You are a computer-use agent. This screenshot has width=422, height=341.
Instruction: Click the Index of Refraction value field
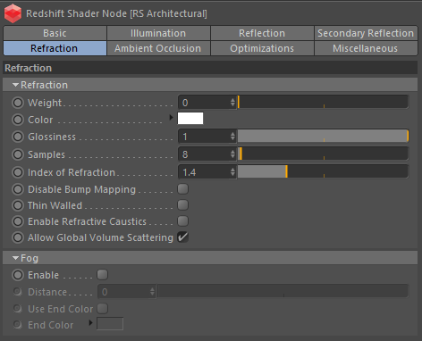[207, 172]
